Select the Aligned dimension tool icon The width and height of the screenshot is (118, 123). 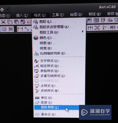(27, 29)
